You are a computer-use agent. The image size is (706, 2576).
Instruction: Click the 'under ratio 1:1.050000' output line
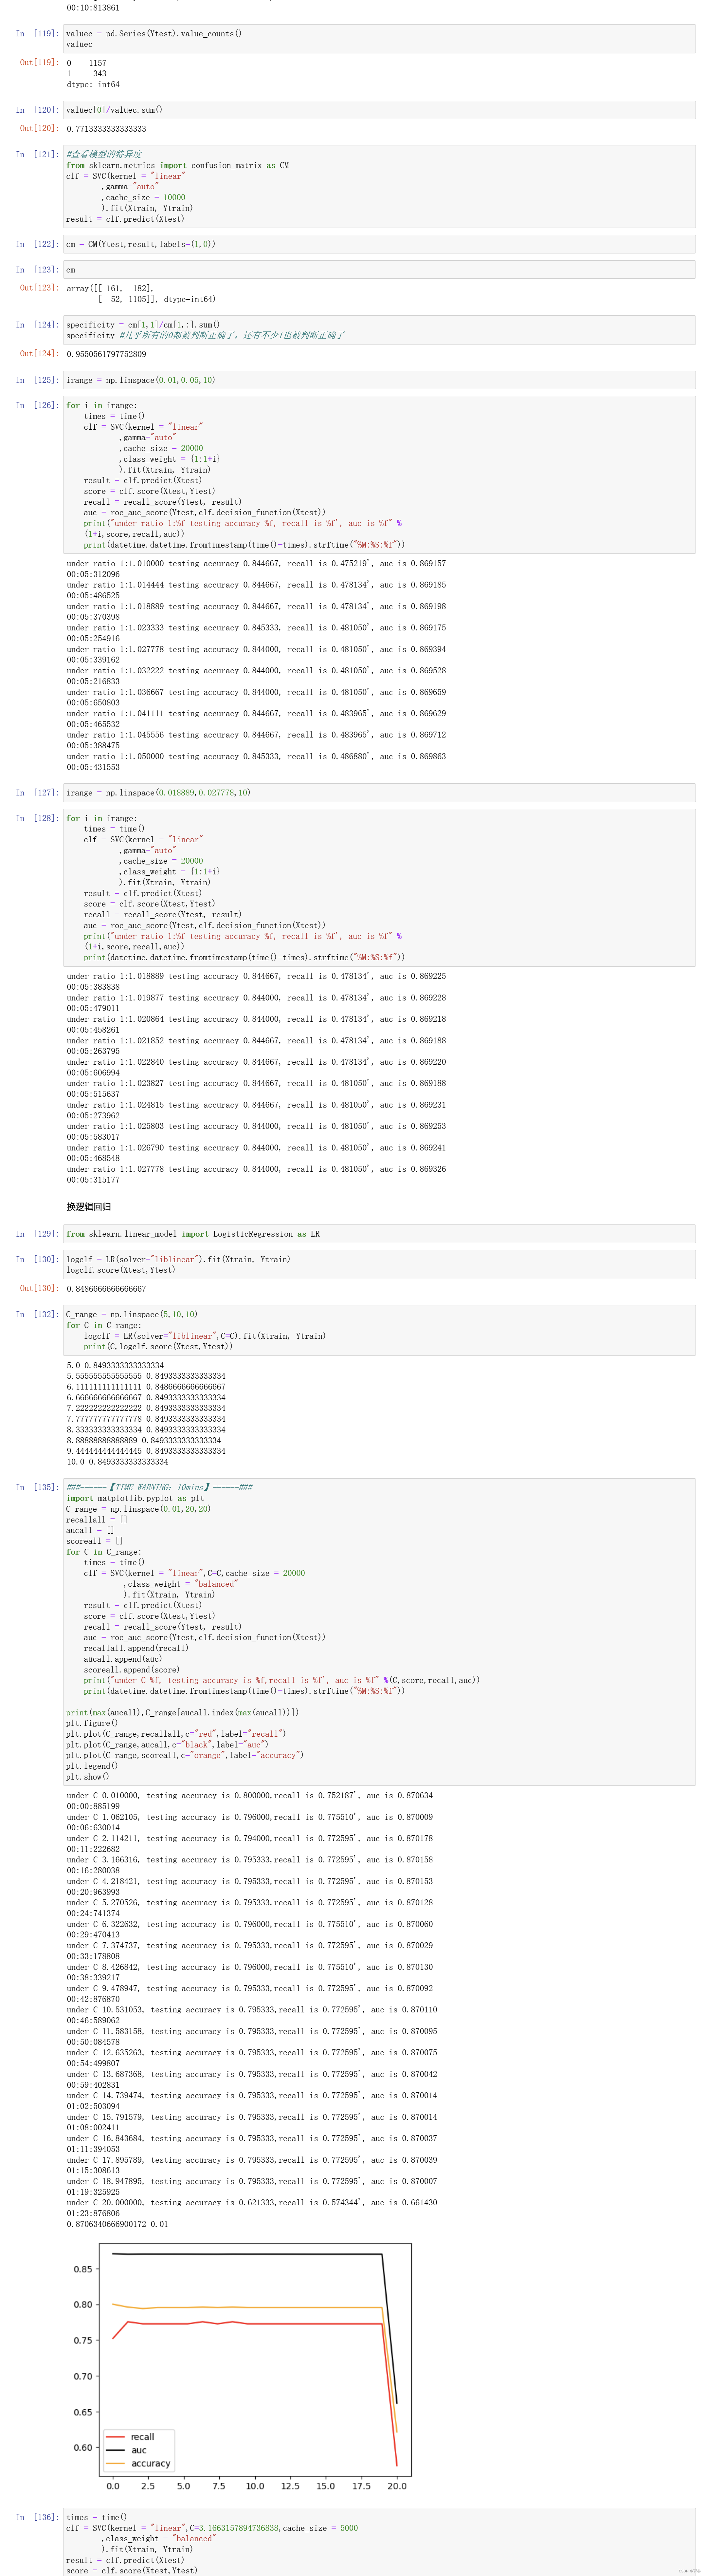(256, 757)
